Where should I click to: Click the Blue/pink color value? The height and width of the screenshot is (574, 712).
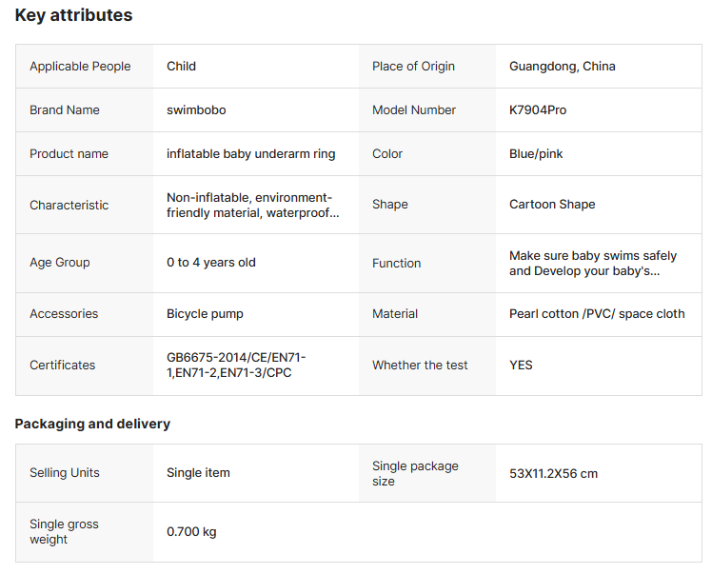tap(536, 153)
